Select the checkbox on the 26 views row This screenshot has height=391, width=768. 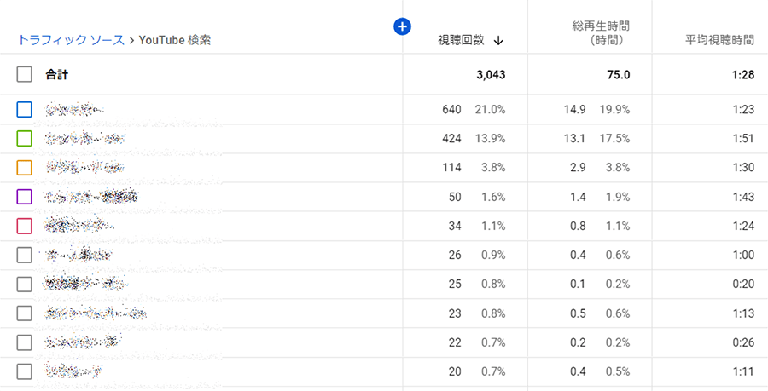coord(25,255)
